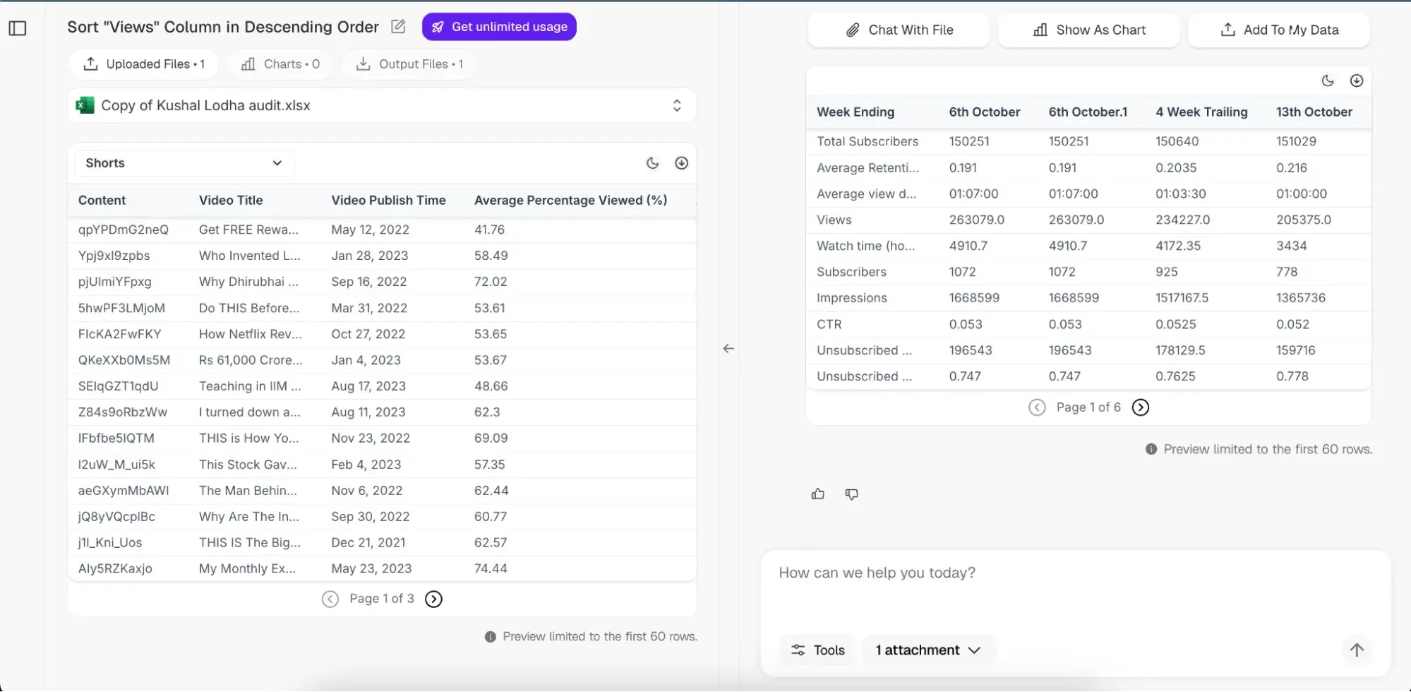This screenshot has height=692, width=1411.
Task: Go to next page of the Shorts table
Action: pos(433,598)
